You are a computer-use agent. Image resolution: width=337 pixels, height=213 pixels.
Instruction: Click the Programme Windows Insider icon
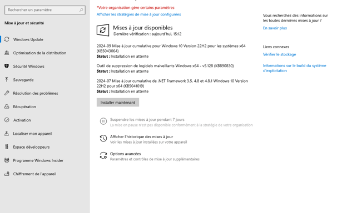(7, 160)
